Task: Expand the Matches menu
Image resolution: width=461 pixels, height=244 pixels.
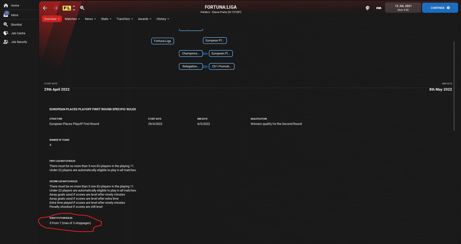Action: [x=72, y=19]
